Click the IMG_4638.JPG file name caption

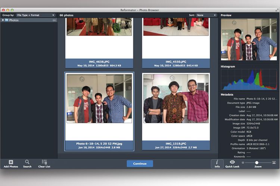tap(99, 62)
